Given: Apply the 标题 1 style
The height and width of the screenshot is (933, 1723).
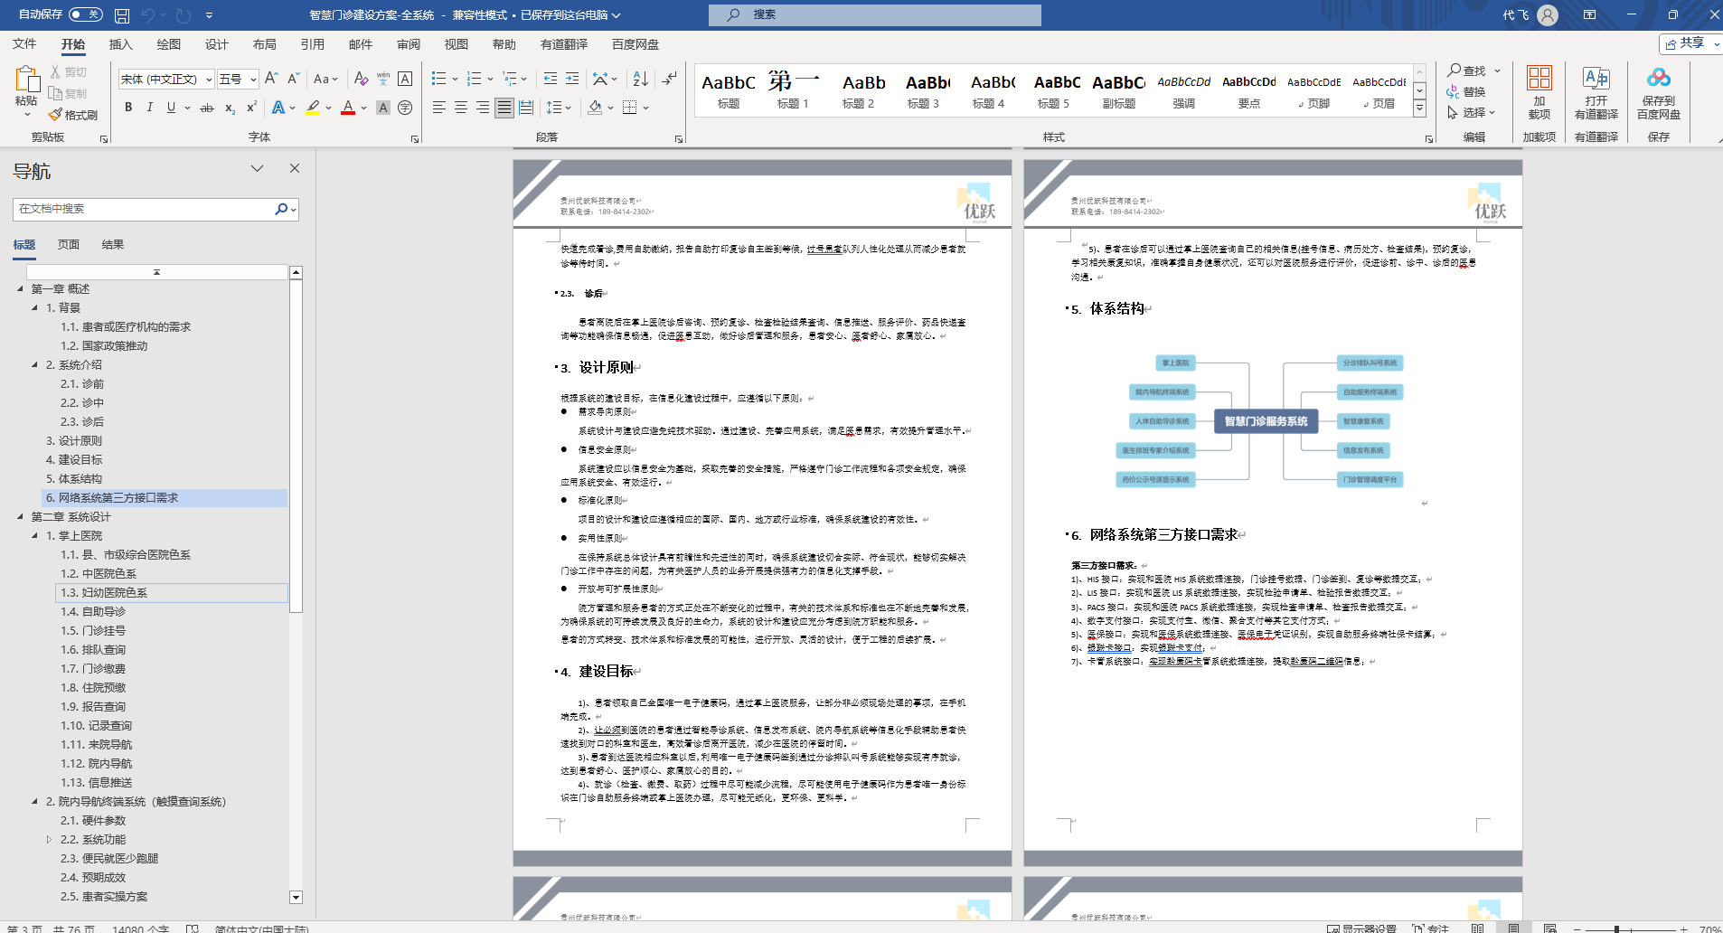Looking at the screenshot, I should [x=793, y=90].
